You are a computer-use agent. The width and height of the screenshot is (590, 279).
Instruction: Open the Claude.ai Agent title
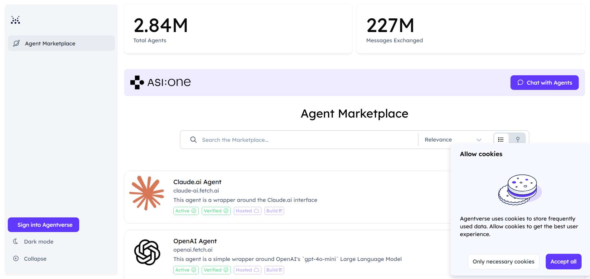(197, 182)
